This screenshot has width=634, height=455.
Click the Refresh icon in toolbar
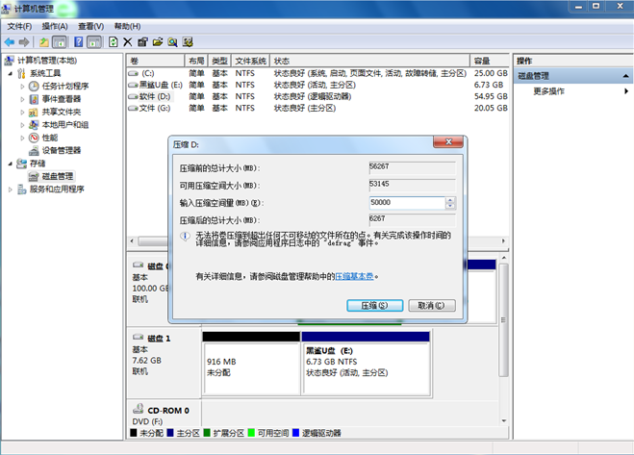click(114, 42)
